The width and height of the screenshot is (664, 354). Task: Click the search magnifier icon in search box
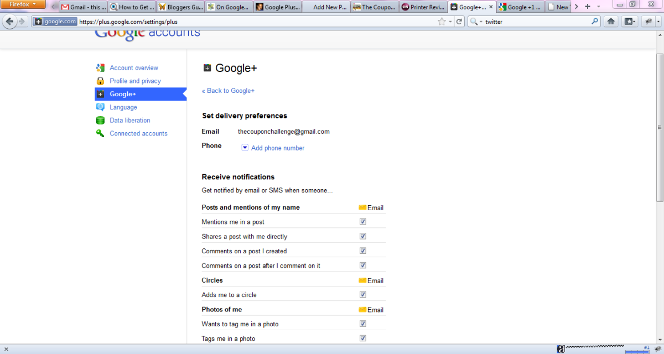[x=595, y=22]
